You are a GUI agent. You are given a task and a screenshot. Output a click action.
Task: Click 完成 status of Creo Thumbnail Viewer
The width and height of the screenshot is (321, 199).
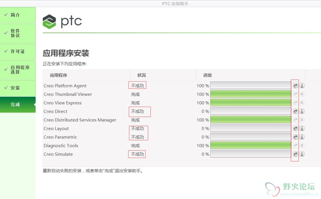pos(135,94)
